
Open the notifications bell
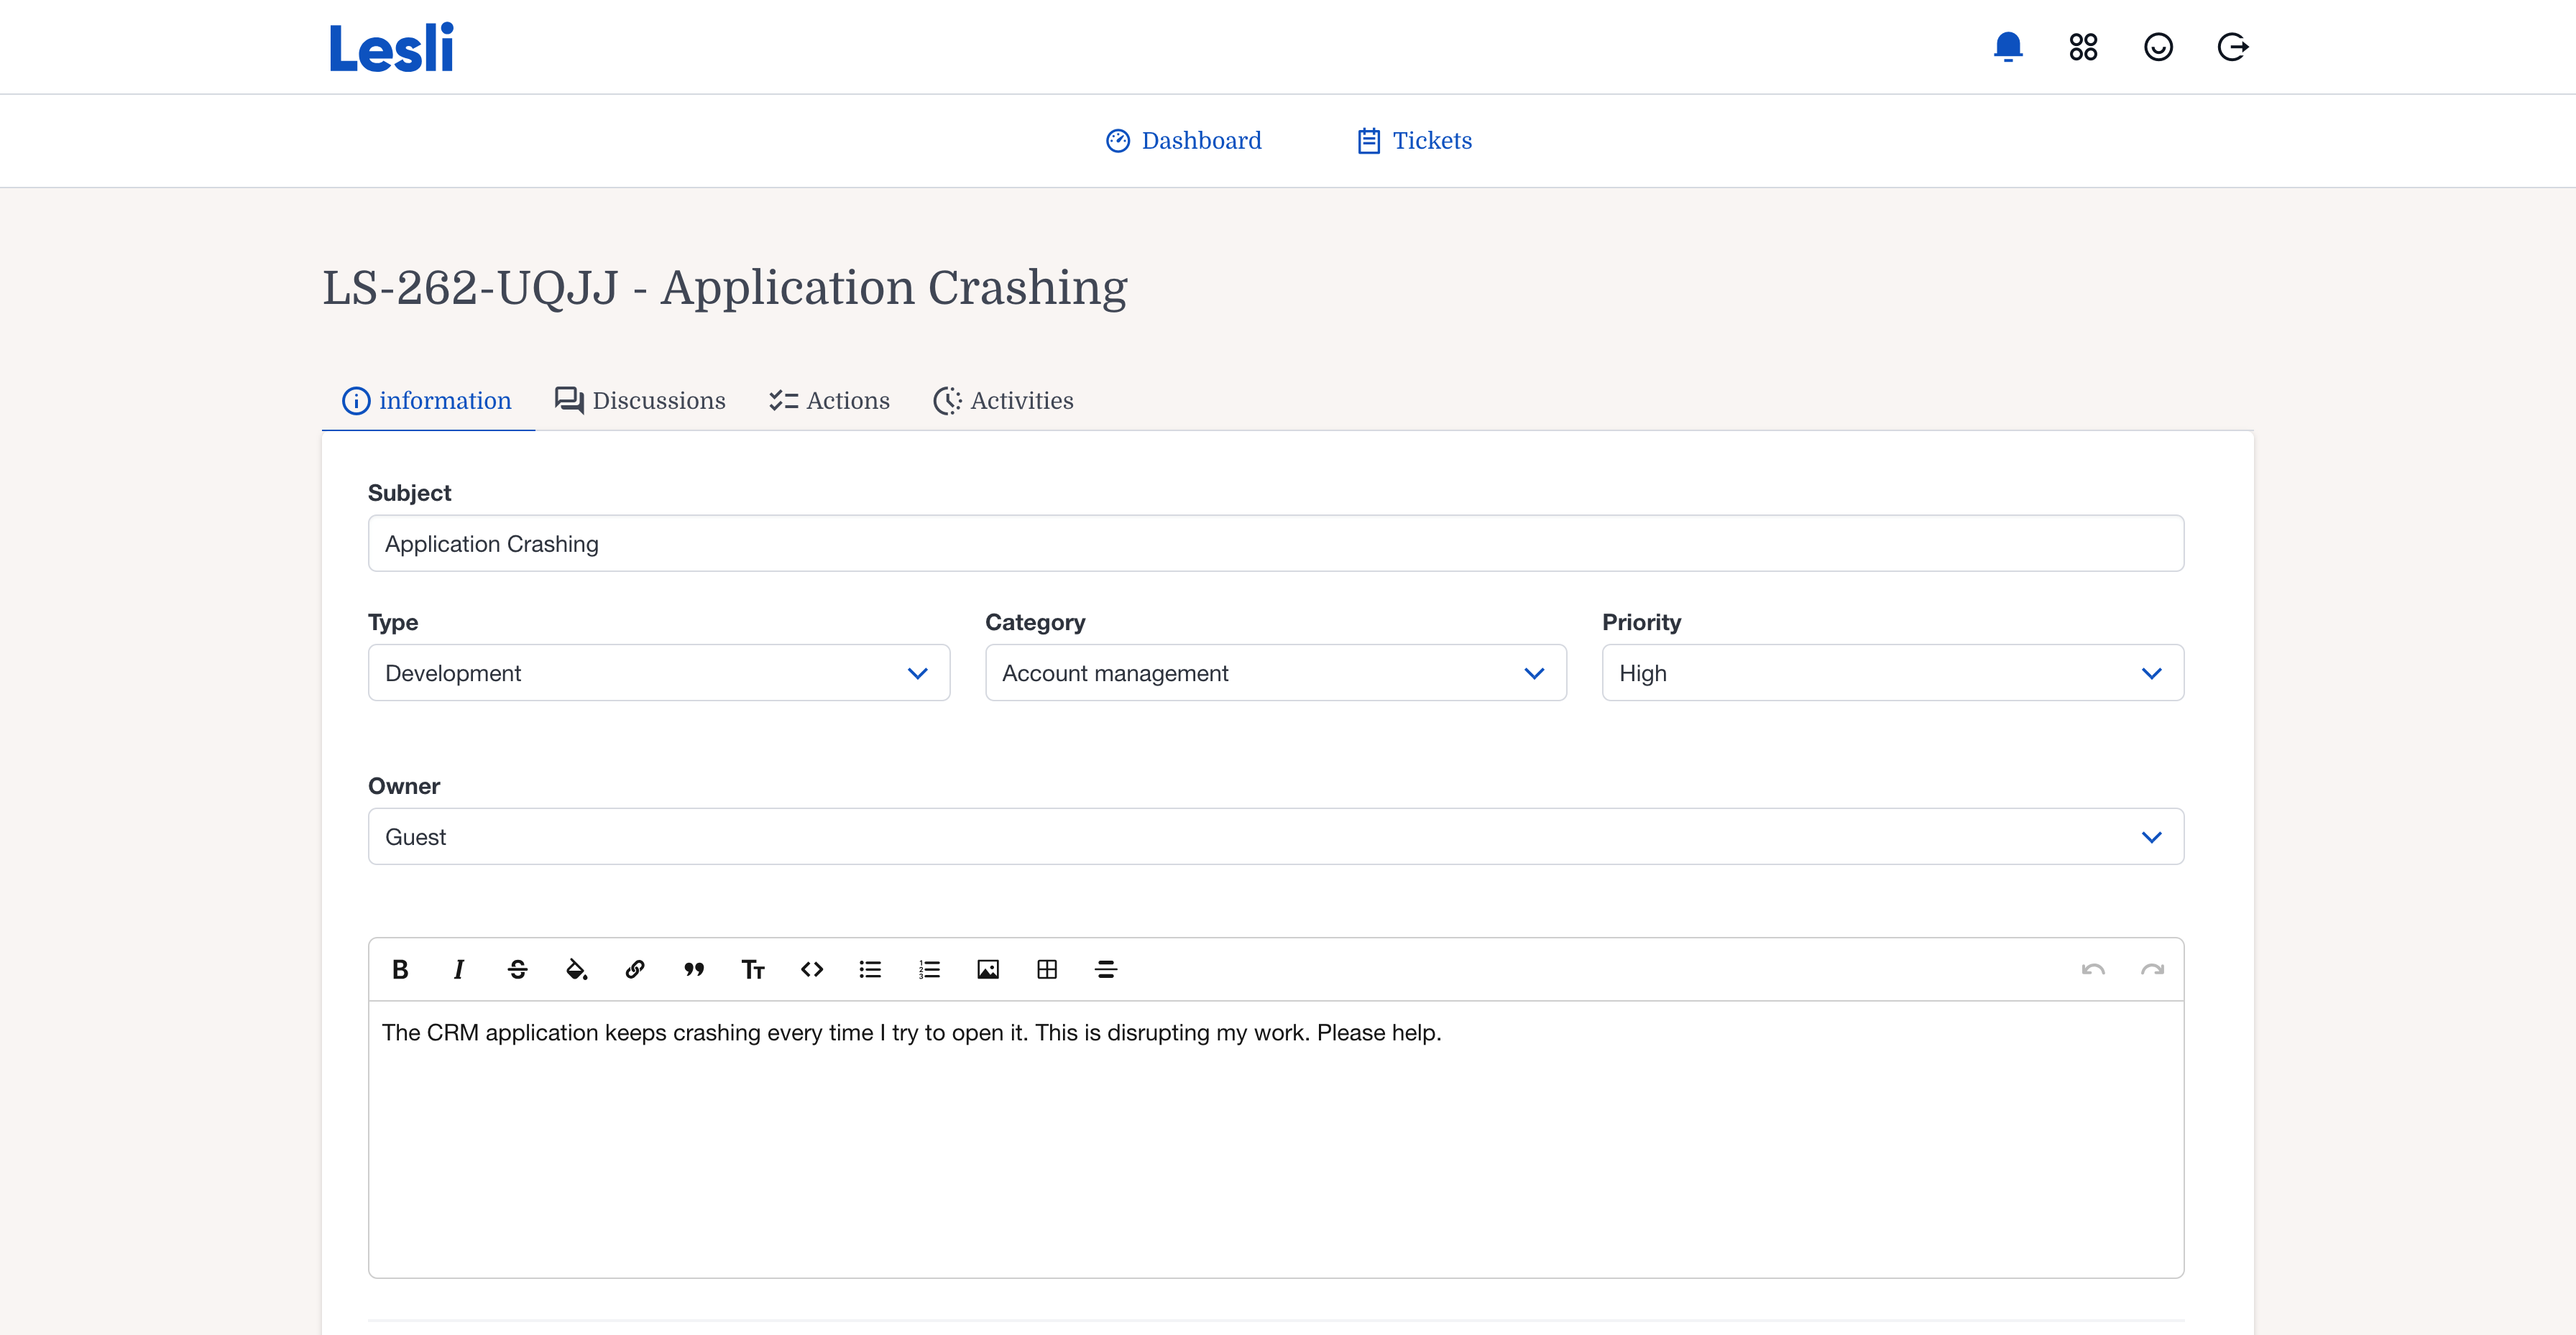coord(2008,47)
